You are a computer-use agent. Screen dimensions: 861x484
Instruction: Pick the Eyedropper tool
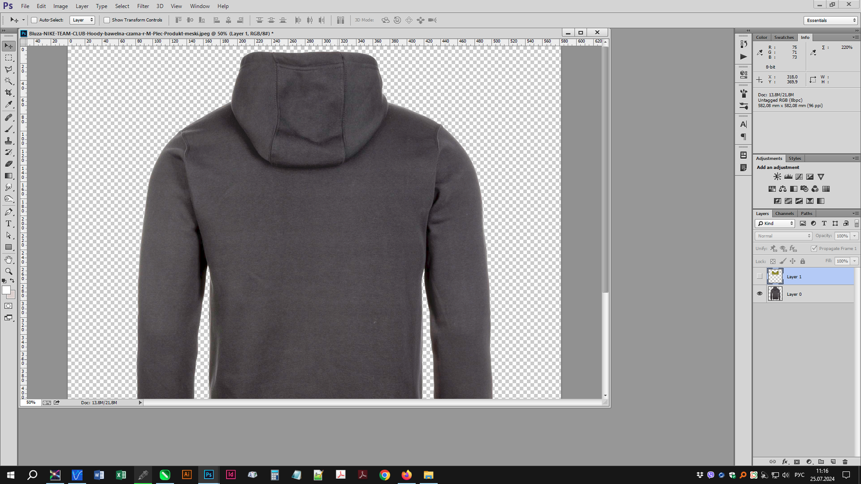(x=9, y=104)
